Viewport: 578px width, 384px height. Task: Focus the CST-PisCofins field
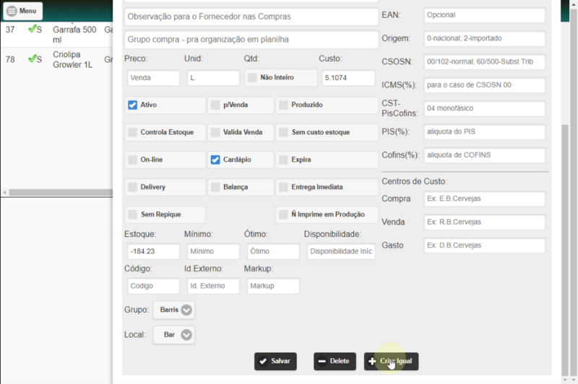pos(484,108)
